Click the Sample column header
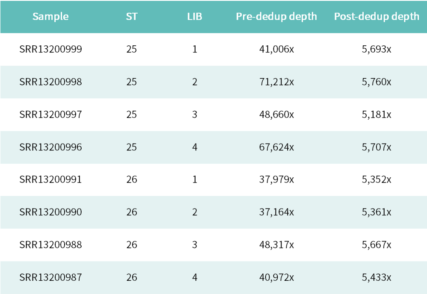Viewport: 427px width, 294px height. coord(50,17)
